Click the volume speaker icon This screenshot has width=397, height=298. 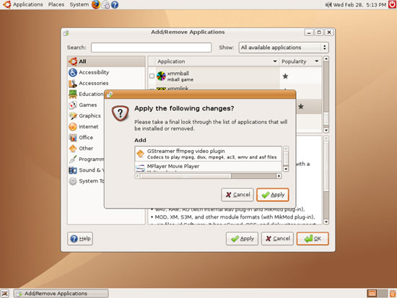tap(328, 4)
